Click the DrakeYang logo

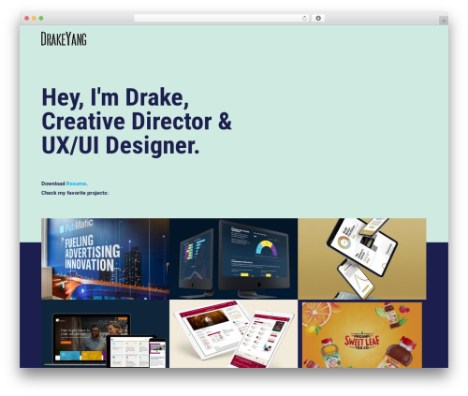[x=64, y=39]
